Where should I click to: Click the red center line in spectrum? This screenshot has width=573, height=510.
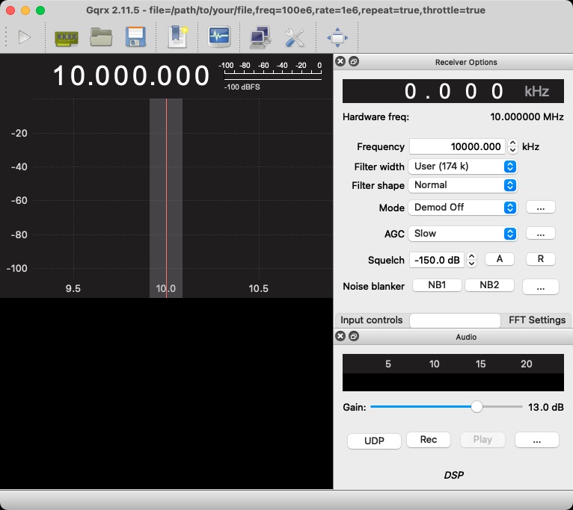click(x=166, y=197)
